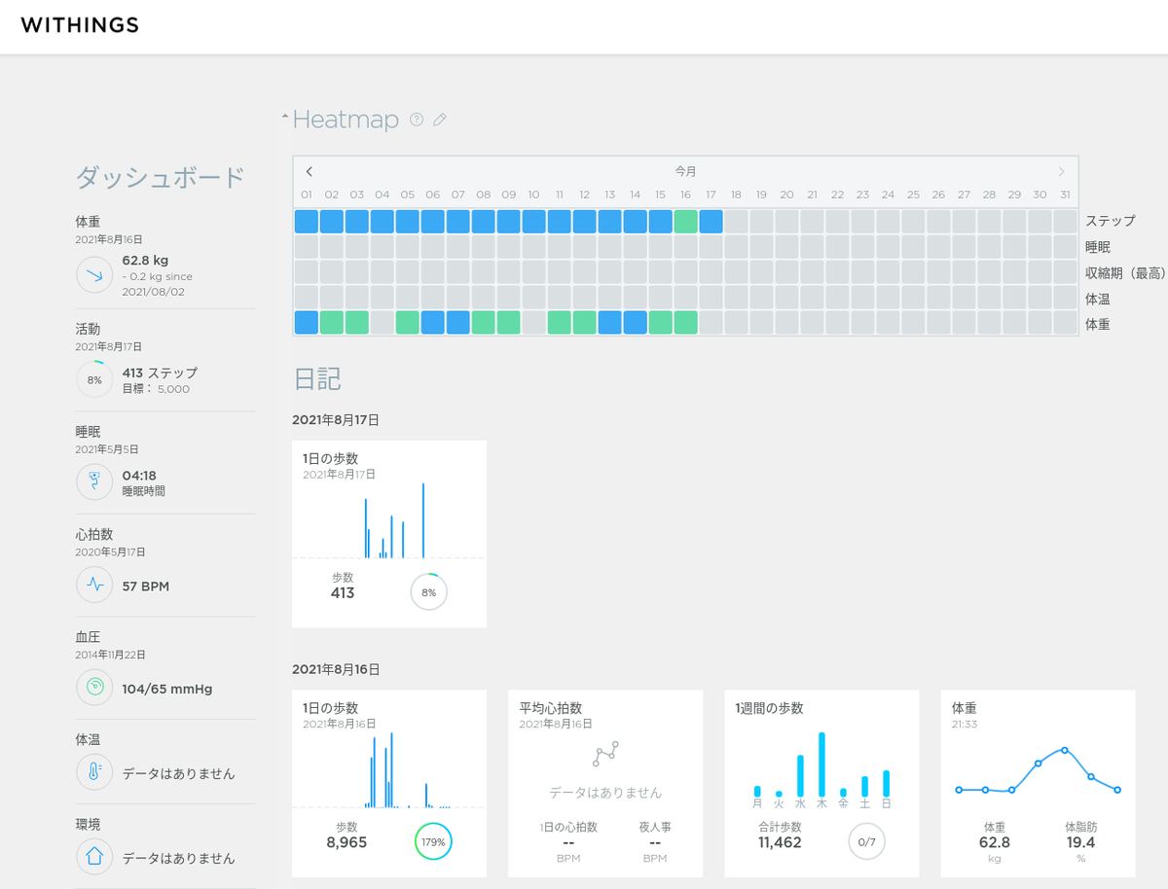Click the 収縮期（最高） row label

(1124, 273)
